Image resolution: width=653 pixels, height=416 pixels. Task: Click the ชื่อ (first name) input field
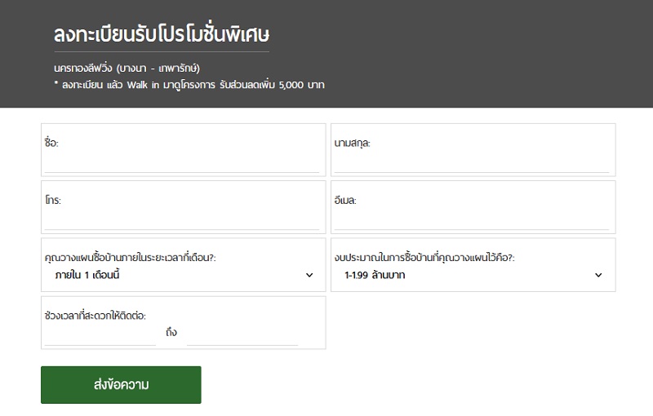pos(181,163)
